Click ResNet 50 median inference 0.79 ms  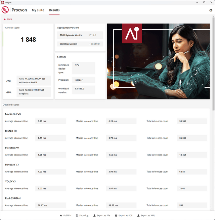[121, 138]
